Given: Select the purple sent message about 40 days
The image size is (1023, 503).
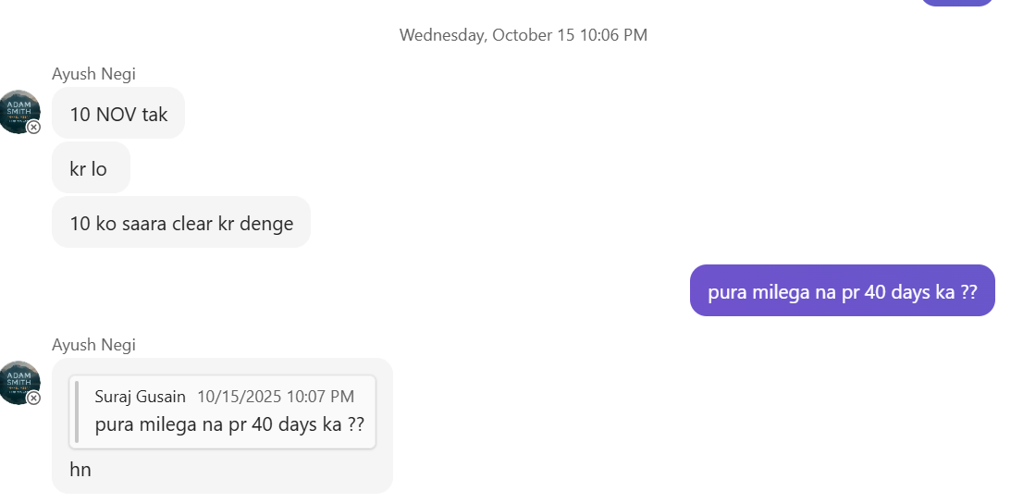Looking at the screenshot, I should pyautogui.click(x=842, y=291).
